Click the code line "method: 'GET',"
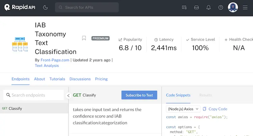Image resolution: width=253 pixels, height=136 pixels. click(184, 132)
